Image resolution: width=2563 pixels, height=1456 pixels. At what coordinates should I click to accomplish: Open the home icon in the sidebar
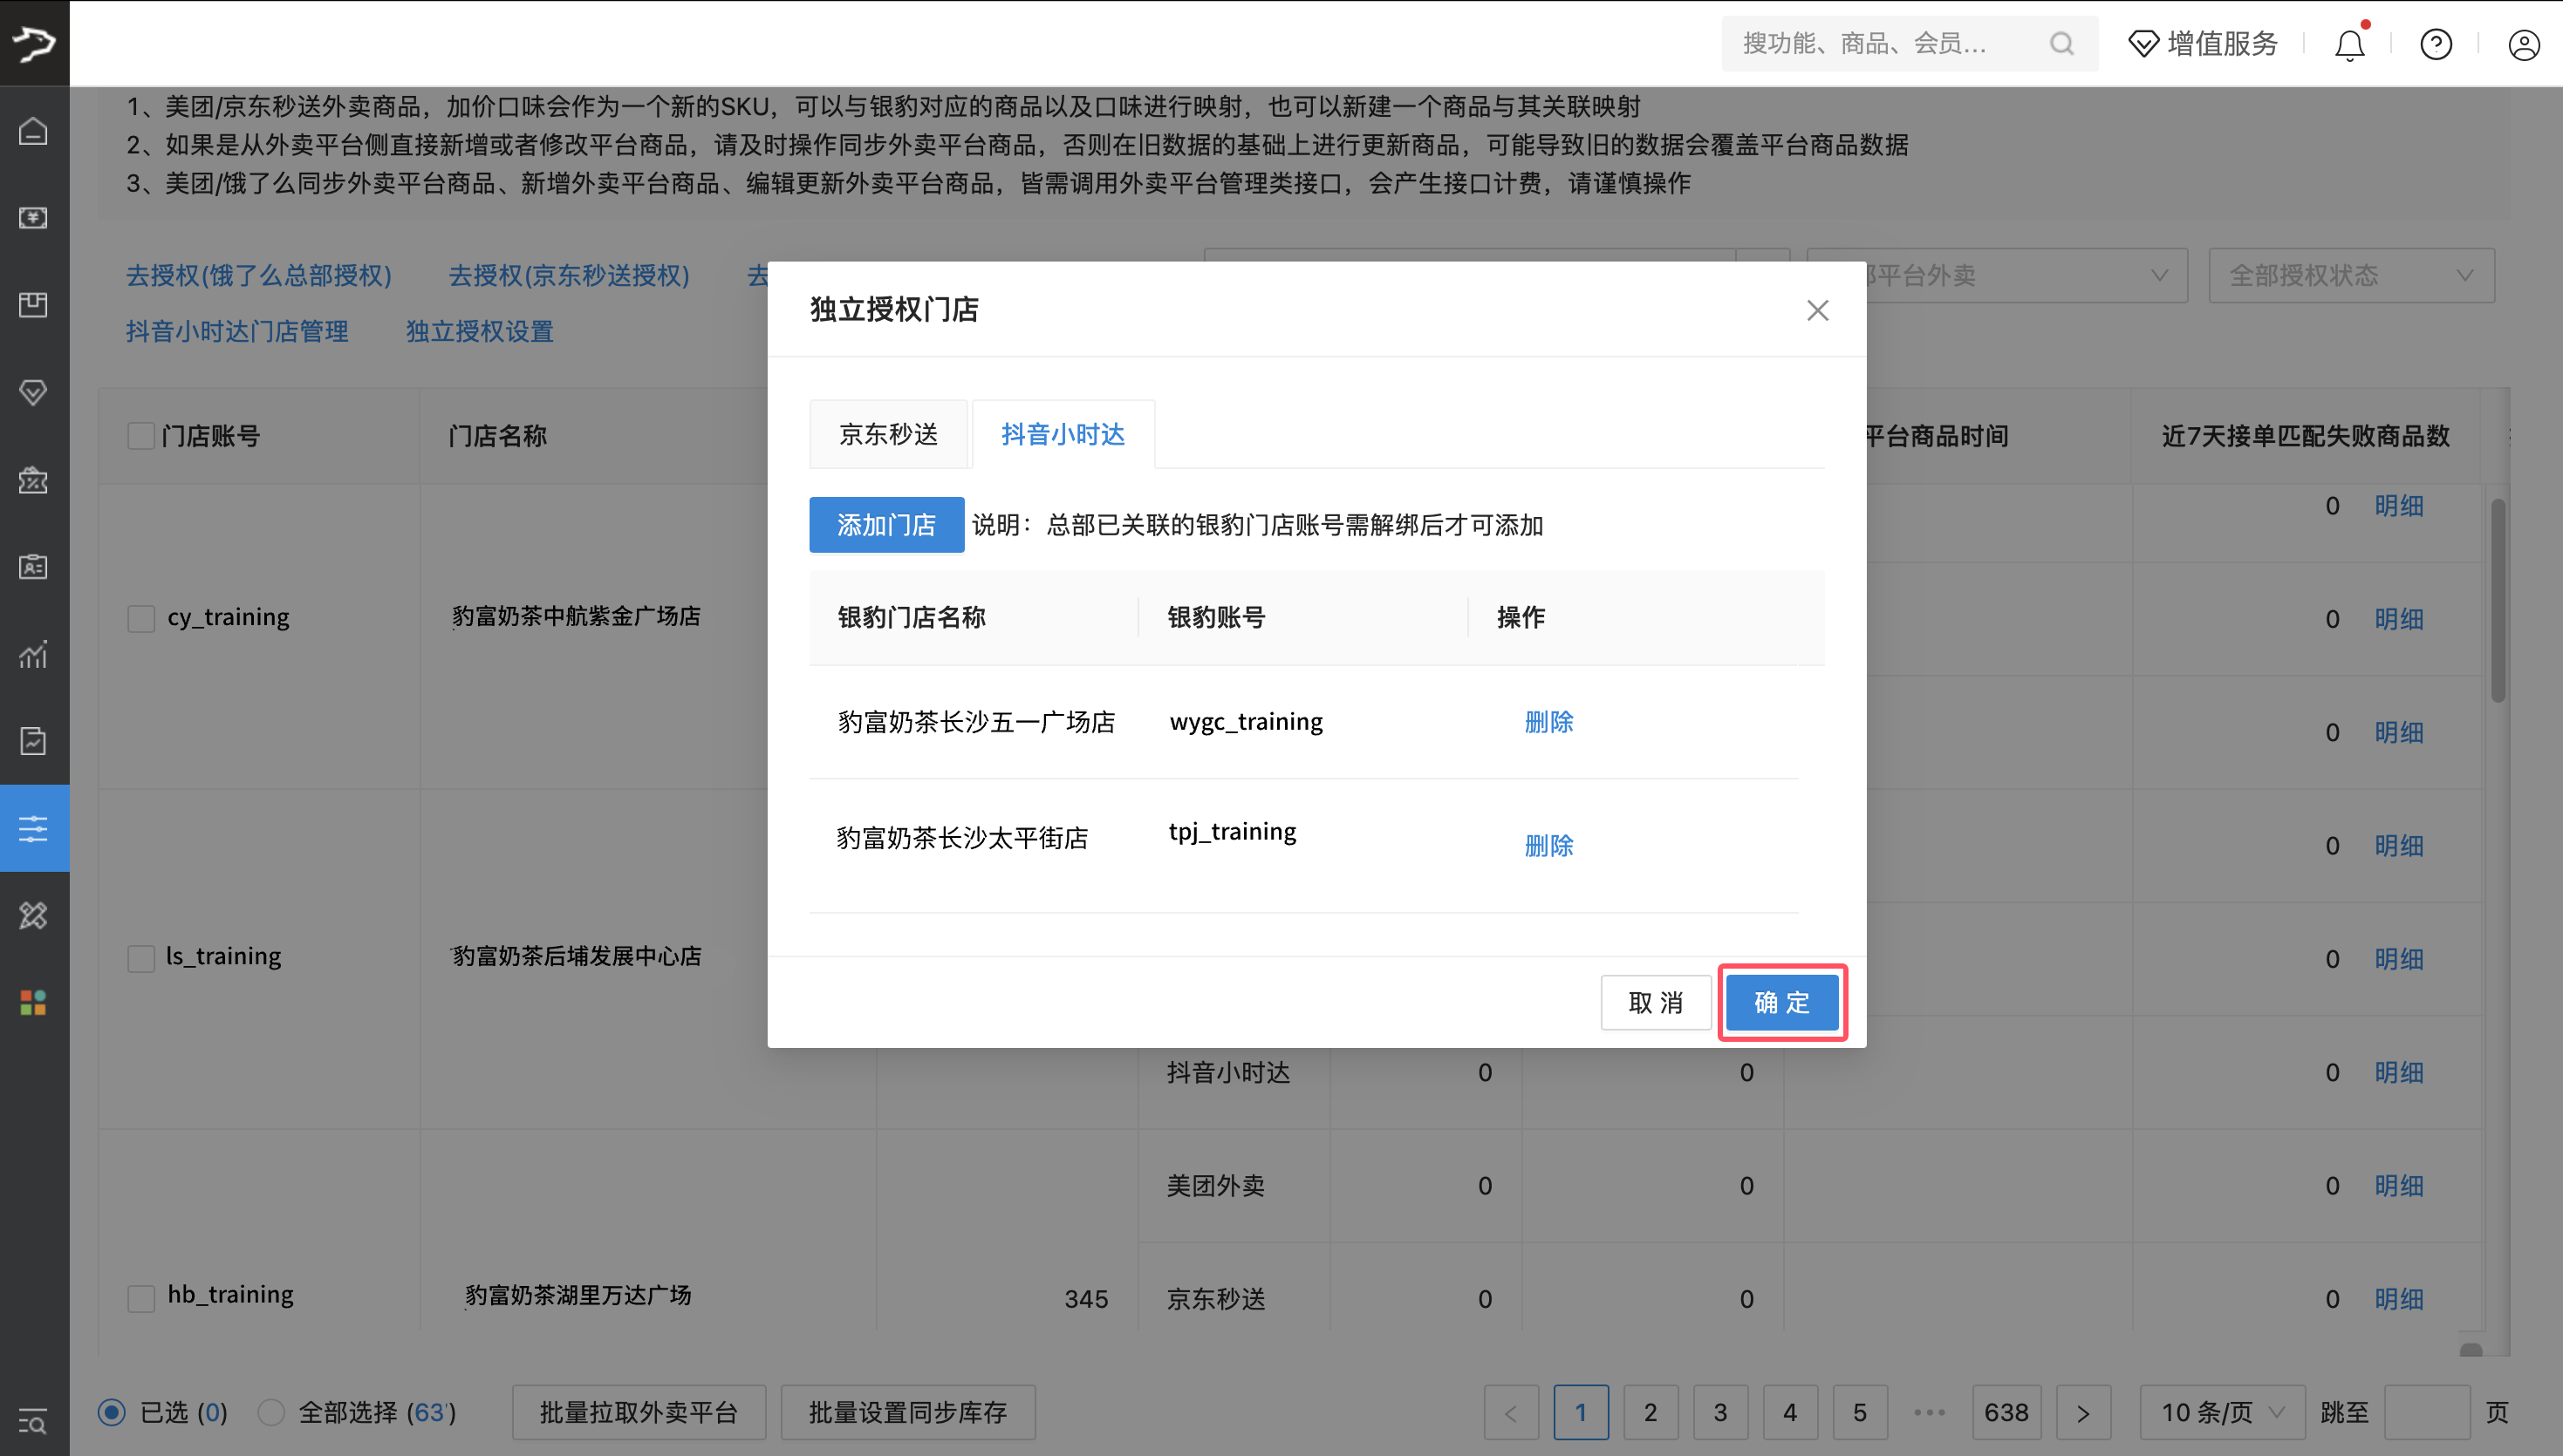click(x=34, y=131)
